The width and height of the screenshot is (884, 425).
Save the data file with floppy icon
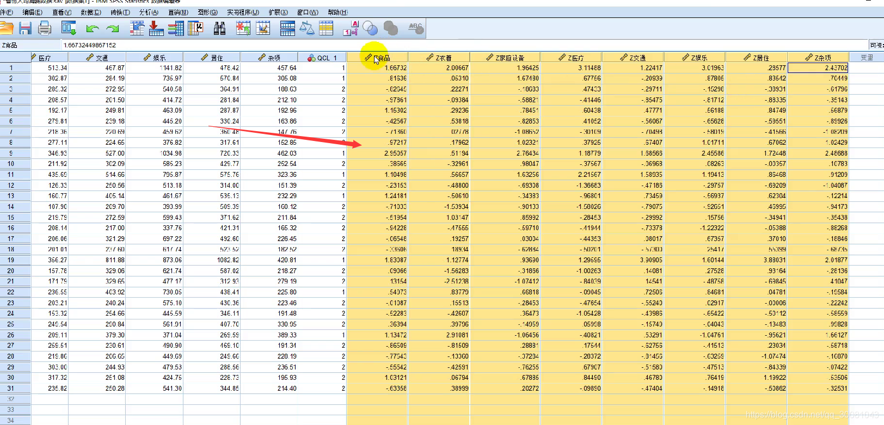(x=25, y=28)
